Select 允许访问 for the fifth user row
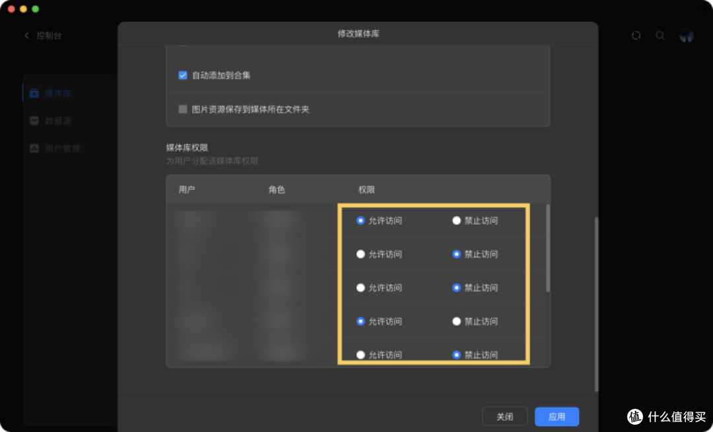This screenshot has height=432, width=713. pyautogui.click(x=360, y=355)
